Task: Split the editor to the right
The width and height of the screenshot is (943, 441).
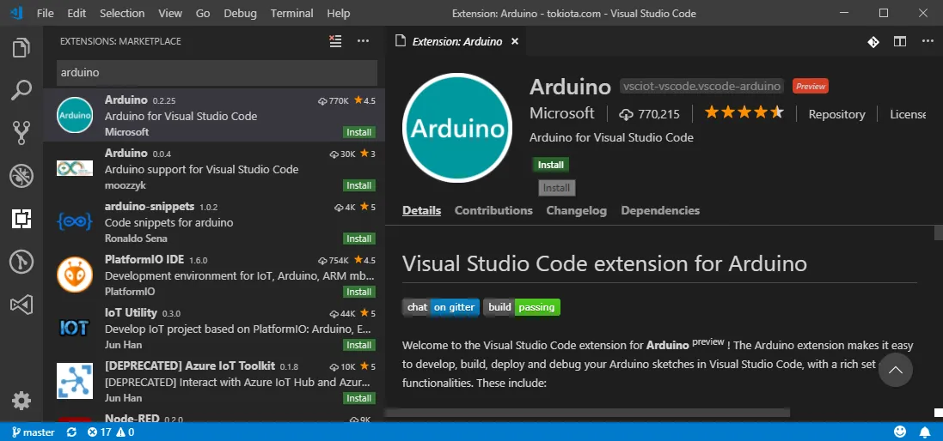Action: (900, 41)
